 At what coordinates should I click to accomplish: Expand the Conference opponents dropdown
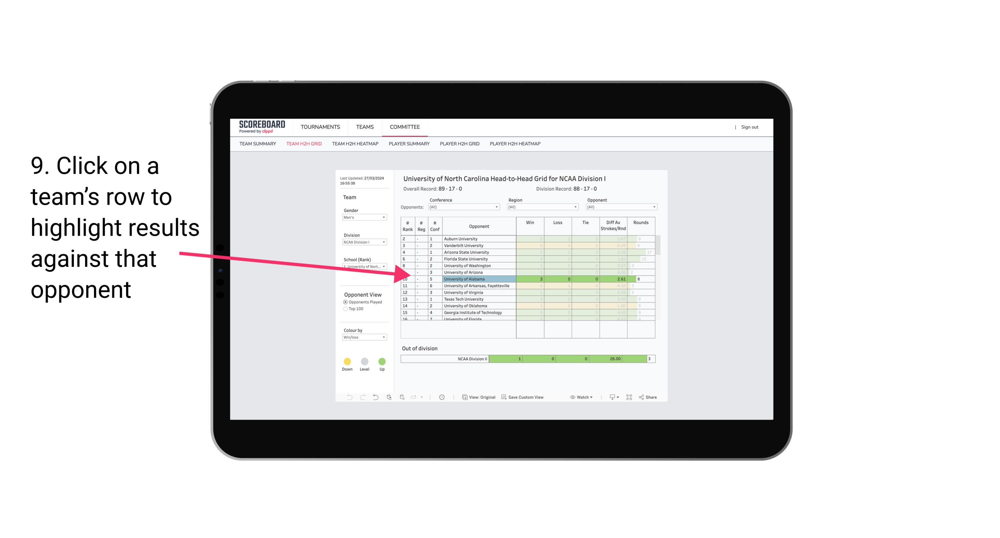coord(497,206)
